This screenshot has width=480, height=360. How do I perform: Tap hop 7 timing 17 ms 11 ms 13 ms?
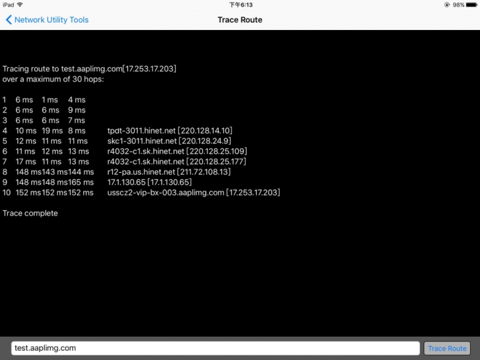click(x=53, y=161)
